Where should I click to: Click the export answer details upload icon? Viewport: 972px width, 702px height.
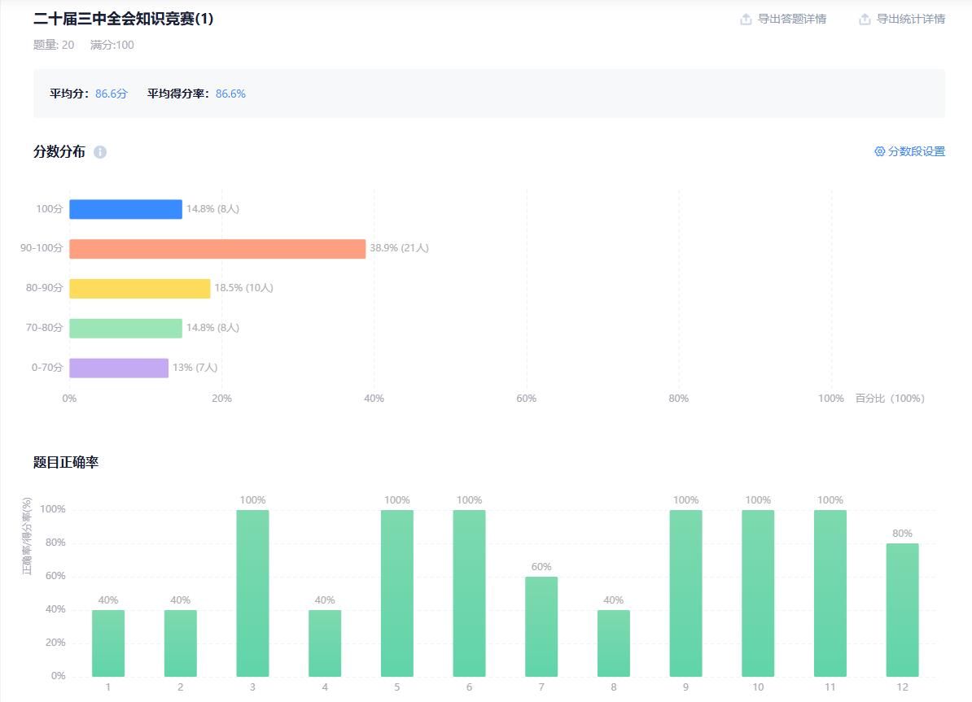(x=746, y=20)
